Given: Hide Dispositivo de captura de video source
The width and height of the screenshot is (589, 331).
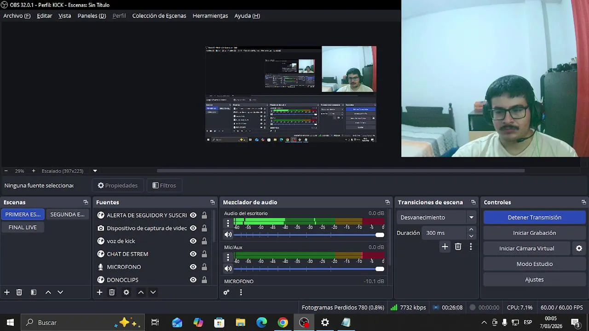Looking at the screenshot, I should 193,228.
